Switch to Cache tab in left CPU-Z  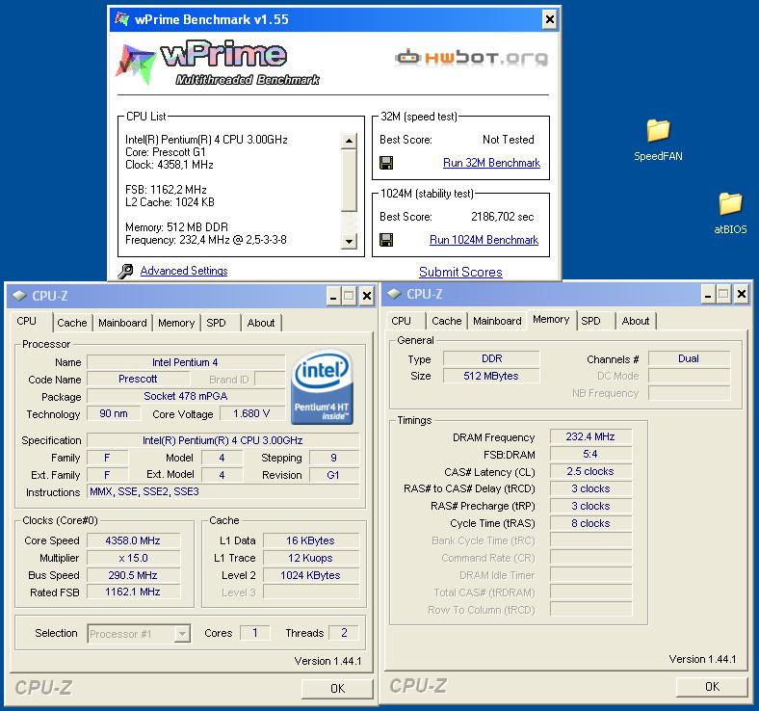71,323
